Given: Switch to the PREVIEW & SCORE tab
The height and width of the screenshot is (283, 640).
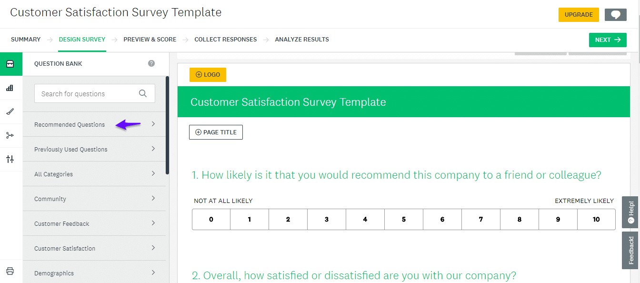Looking at the screenshot, I should tap(150, 39).
